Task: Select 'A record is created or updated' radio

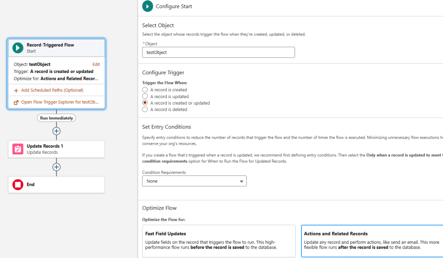Action: 145,103
